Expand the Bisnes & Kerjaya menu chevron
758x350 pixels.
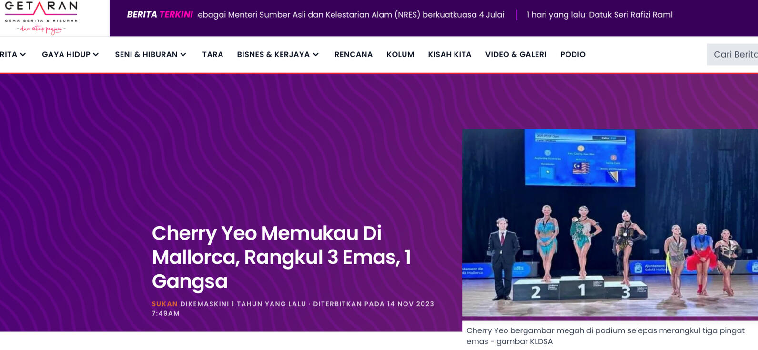pyautogui.click(x=316, y=55)
